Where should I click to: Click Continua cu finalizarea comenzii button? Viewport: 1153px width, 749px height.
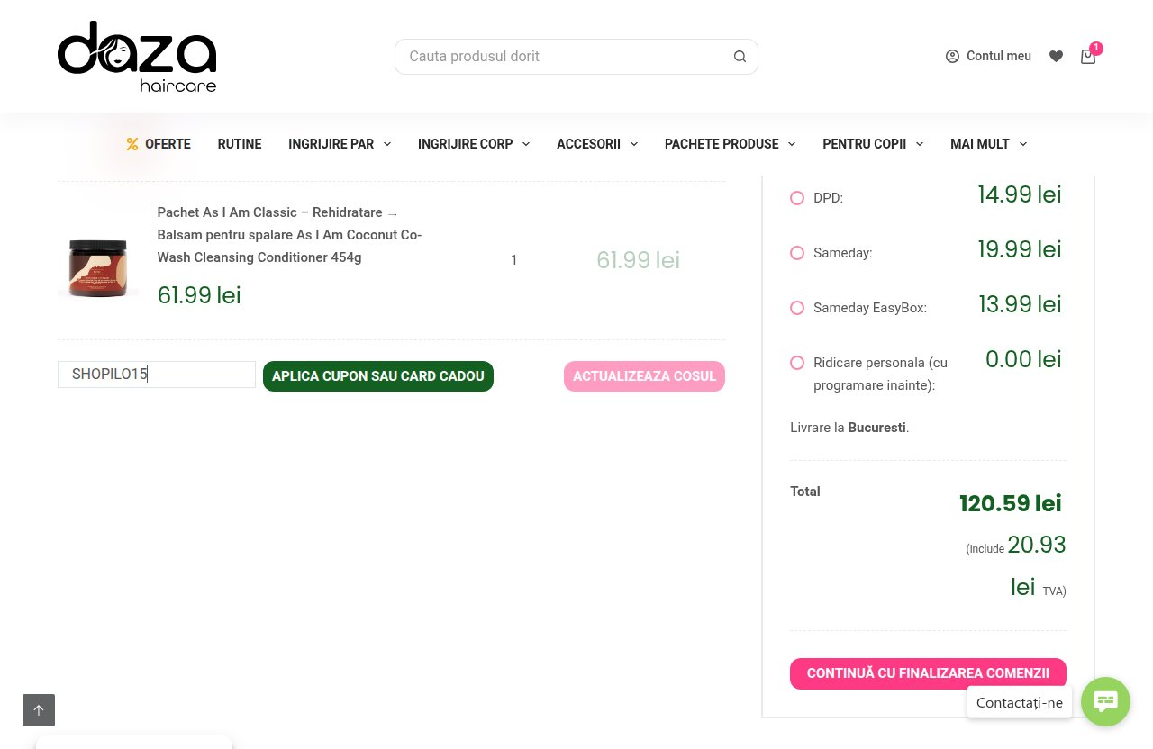coord(928,673)
